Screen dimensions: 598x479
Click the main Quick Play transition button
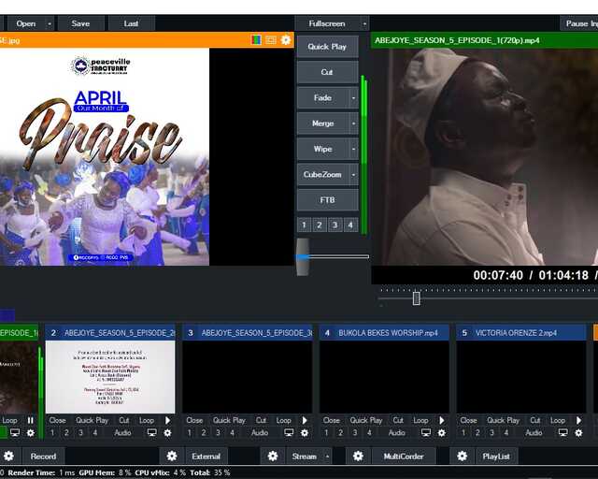click(x=327, y=47)
